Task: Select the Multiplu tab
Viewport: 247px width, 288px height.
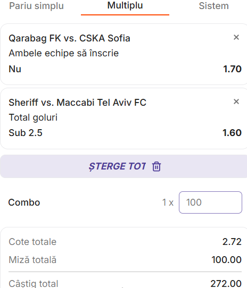Action: (125, 5)
